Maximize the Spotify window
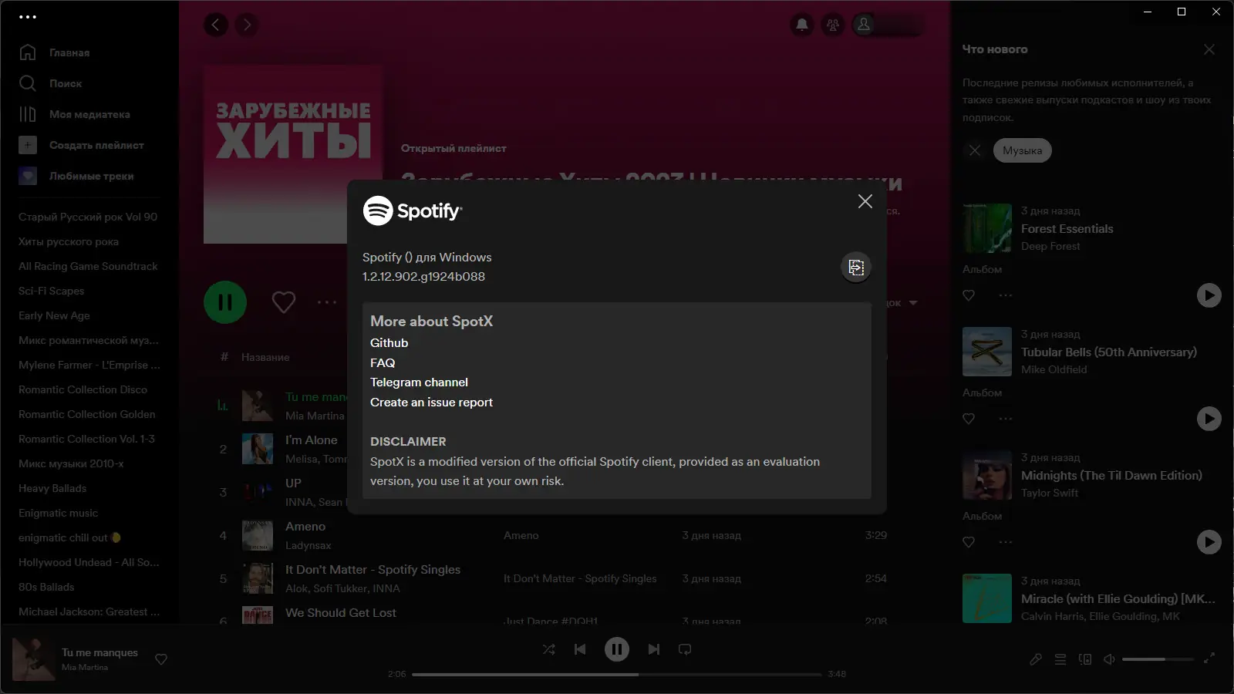Viewport: 1234px width, 694px height. [x=1181, y=12]
